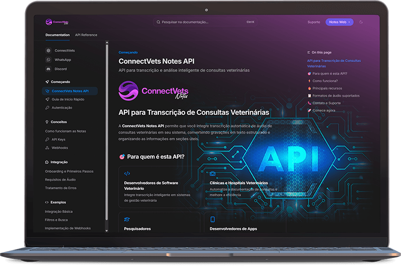The height and width of the screenshot is (266, 401).
Task: Click the graduation cap icon in Pesquisadores card
Action: click(127, 219)
